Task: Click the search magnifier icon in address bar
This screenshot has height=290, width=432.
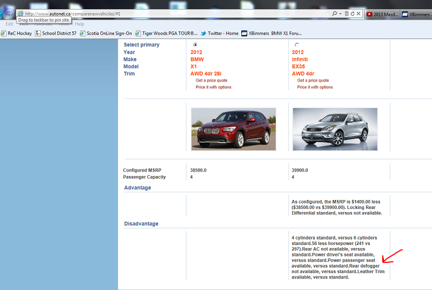Action: 335,13
